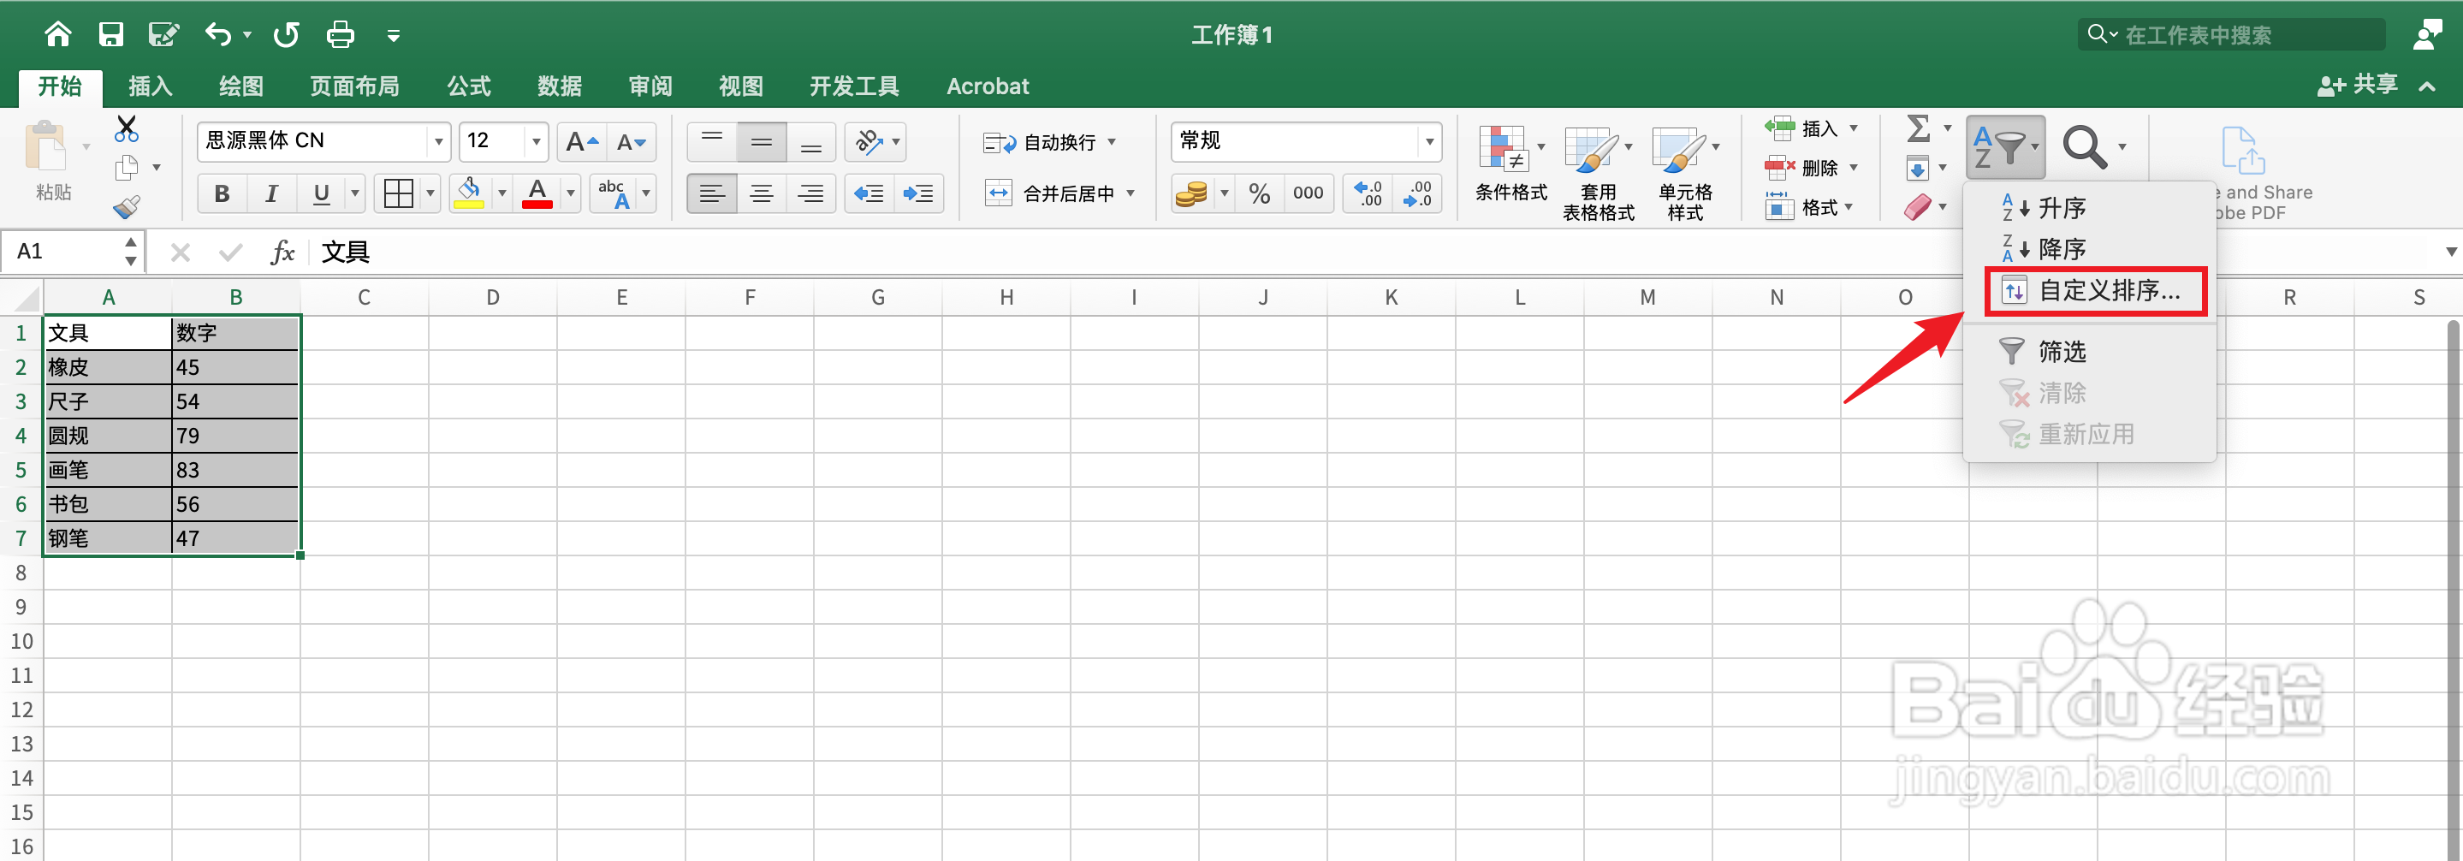Expand the 自动换行 dropdown arrow
This screenshot has width=2463, height=861.
(x=1112, y=143)
